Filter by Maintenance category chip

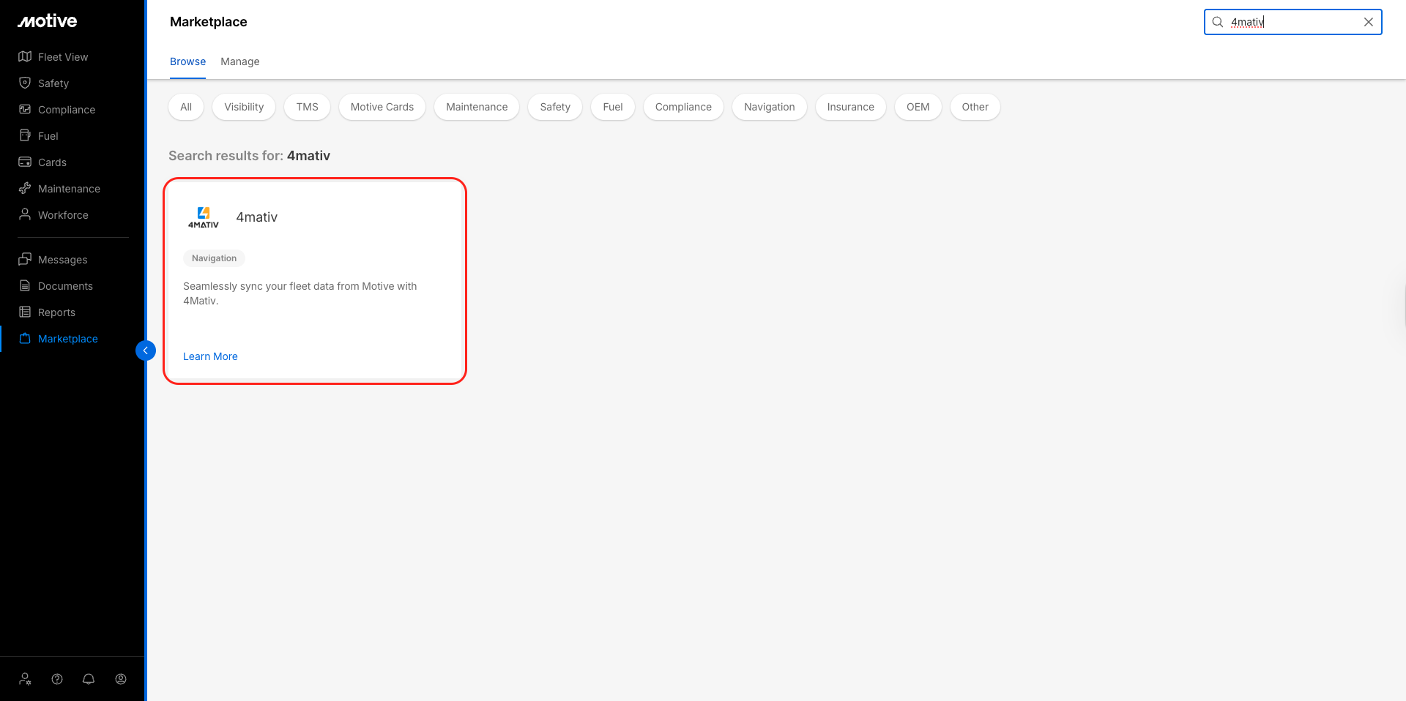(477, 107)
